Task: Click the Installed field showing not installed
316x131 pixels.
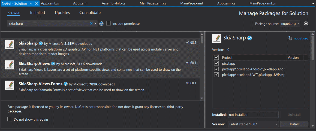Action: point(254,115)
